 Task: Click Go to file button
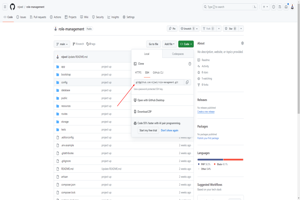tap(153, 44)
